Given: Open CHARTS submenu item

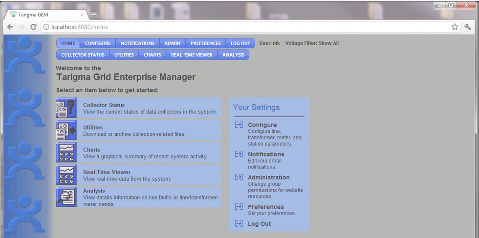Looking at the screenshot, I should tap(152, 55).
